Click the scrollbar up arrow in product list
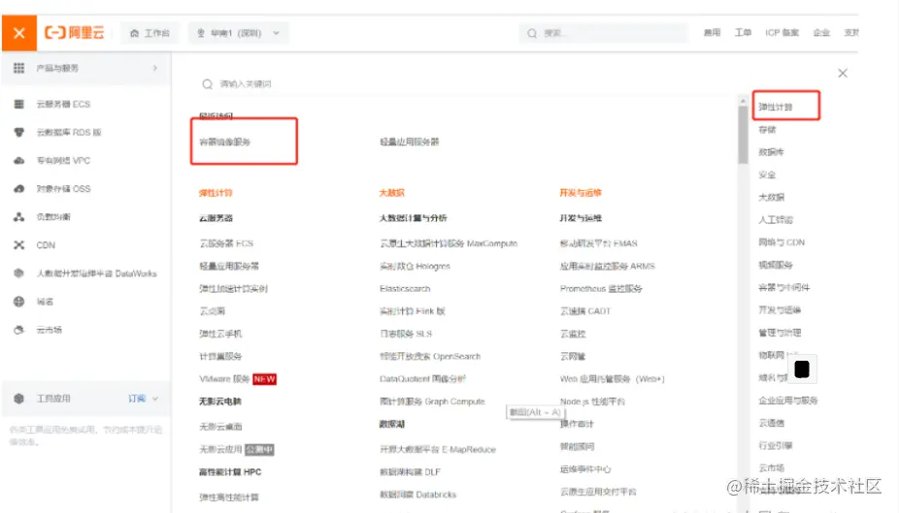Screen dimensions: 899x513 743,101
